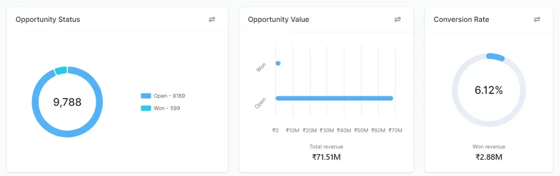Viewport: 560px width, 176px height.
Task: Click the Opportunity Status card title
Action: click(48, 20)
